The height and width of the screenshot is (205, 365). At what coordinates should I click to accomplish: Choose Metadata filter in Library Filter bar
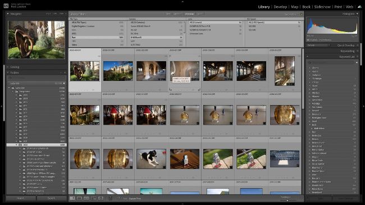tap(189, 14)
